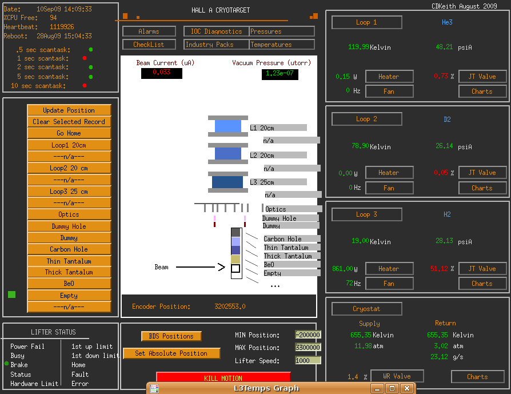Click Clear Selected Record

click(69, 122)
